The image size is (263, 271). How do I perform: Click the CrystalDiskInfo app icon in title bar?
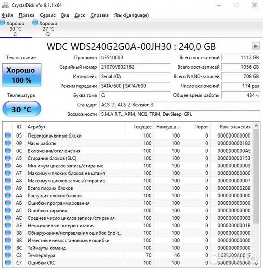[x=5, y=5]
